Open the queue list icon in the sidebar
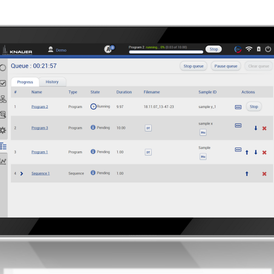The width and height of the screenshot is (274, 274). click(3, 146)
